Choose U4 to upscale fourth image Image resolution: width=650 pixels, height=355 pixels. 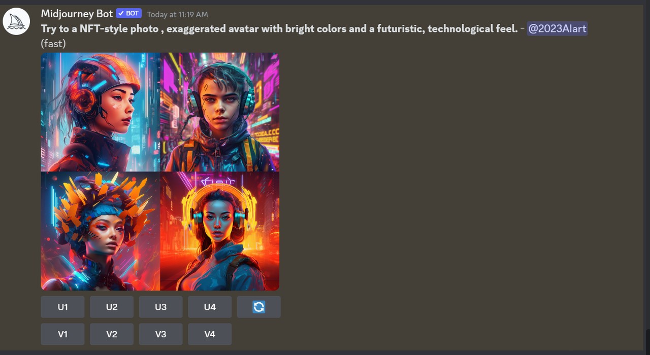210,307
